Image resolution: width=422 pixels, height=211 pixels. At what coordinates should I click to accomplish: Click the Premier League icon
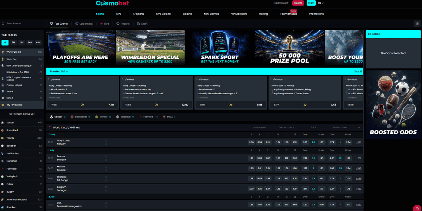pyautogui.click(x=3, y=85)
